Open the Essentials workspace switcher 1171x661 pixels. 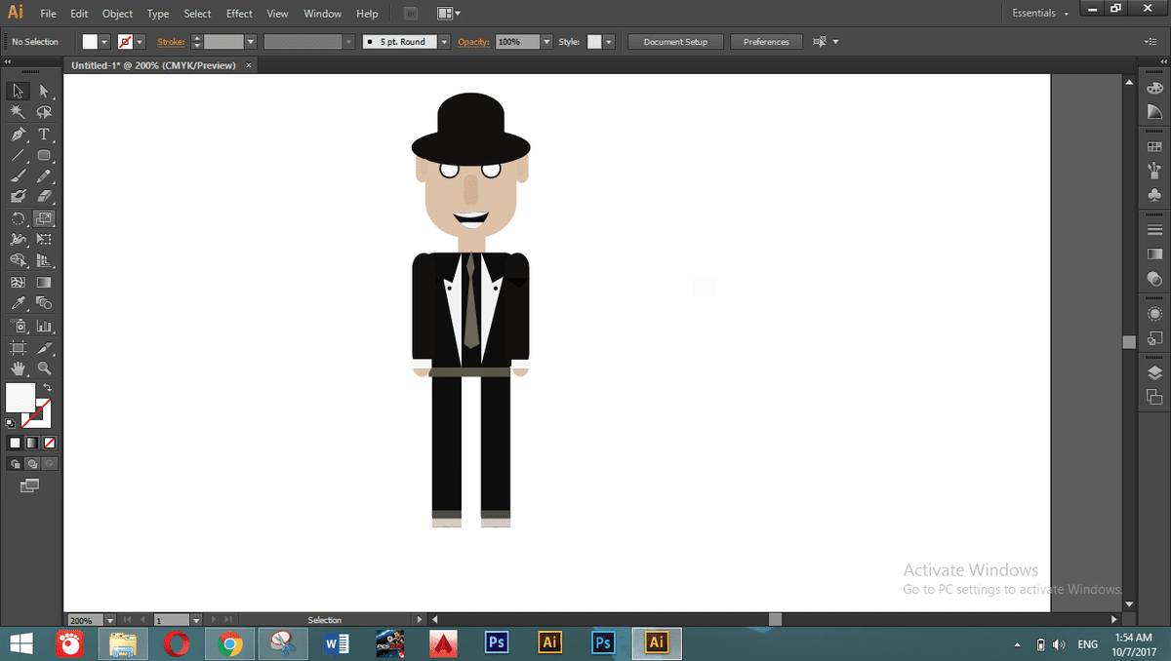[x=1040, y=14]
